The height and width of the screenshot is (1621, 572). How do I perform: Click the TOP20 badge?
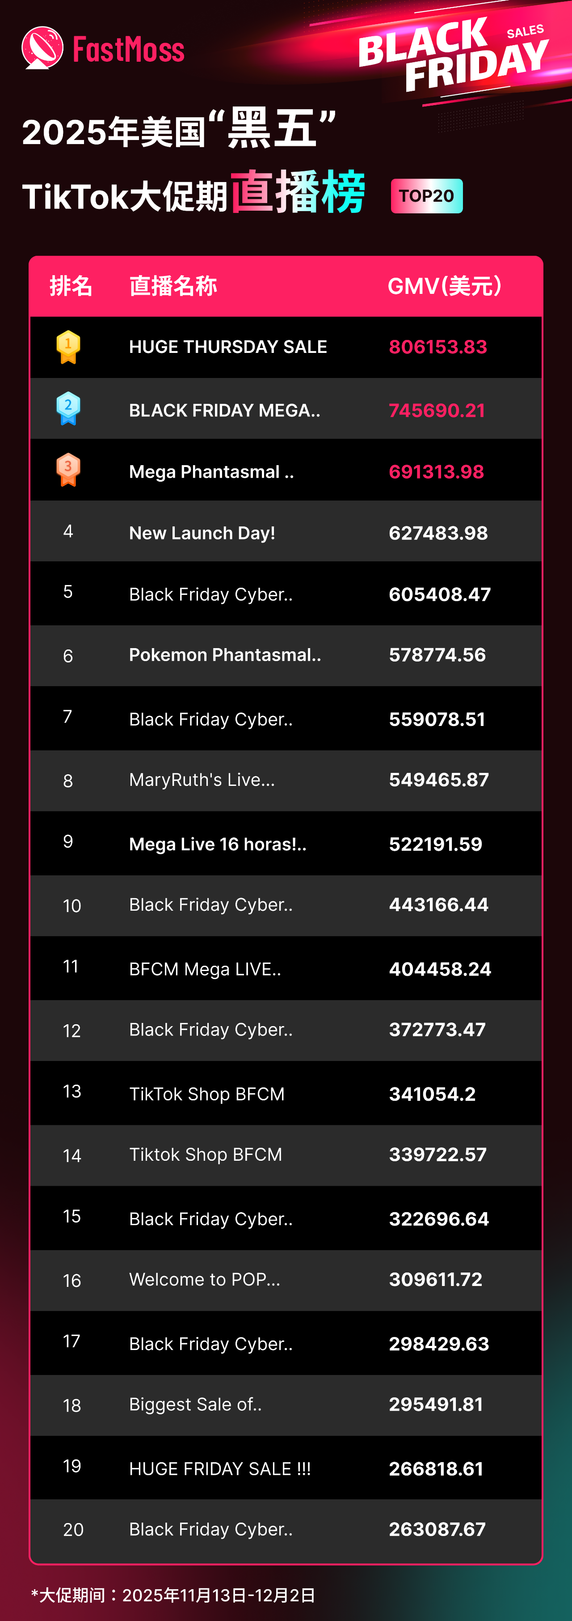[x=426, y=196]
